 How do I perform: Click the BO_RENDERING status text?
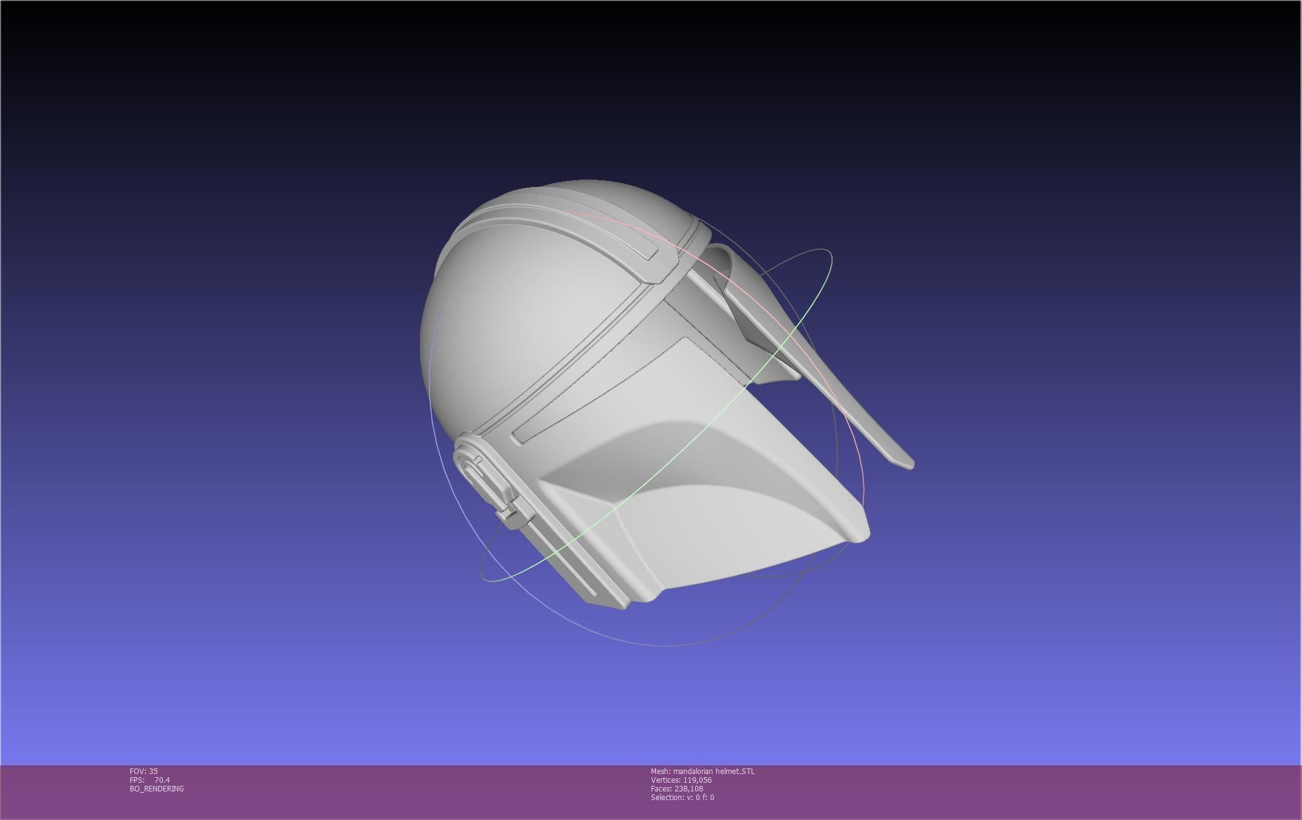pos(157,788)
